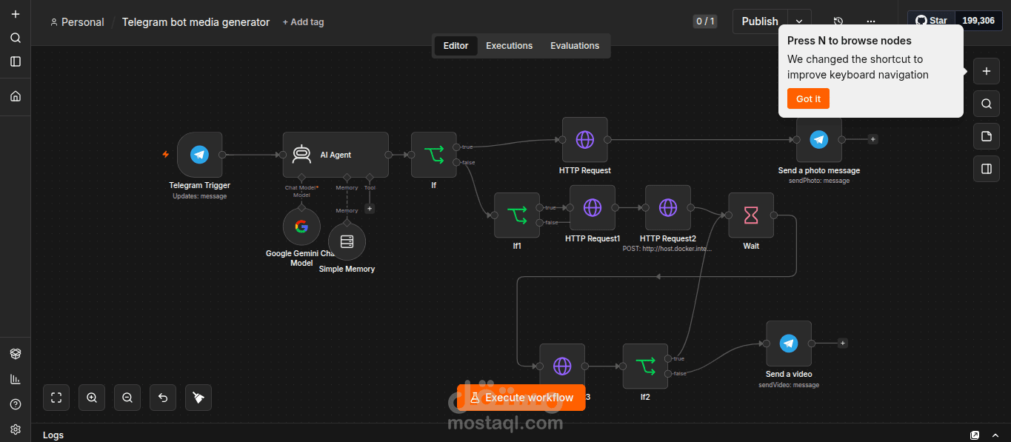Select the AI Agent node

336,155
